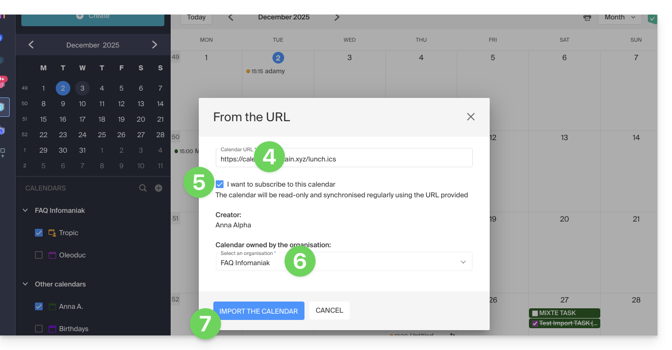The width and height of the screenshot is (672, 350).
Task: Go to next month in mini calendar
Action: (x=155, y=45)
